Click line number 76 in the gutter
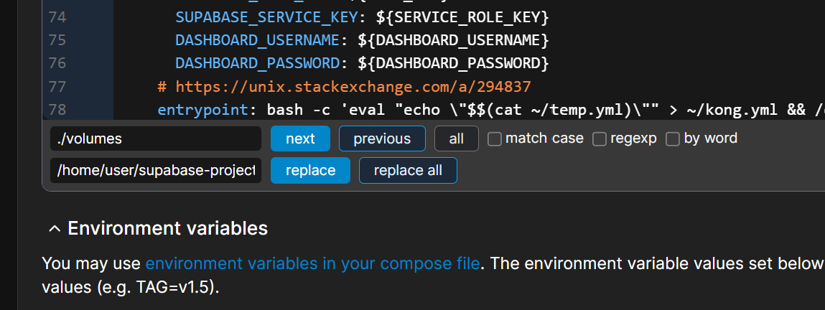The image size is (825, 310). click(57, 63)
